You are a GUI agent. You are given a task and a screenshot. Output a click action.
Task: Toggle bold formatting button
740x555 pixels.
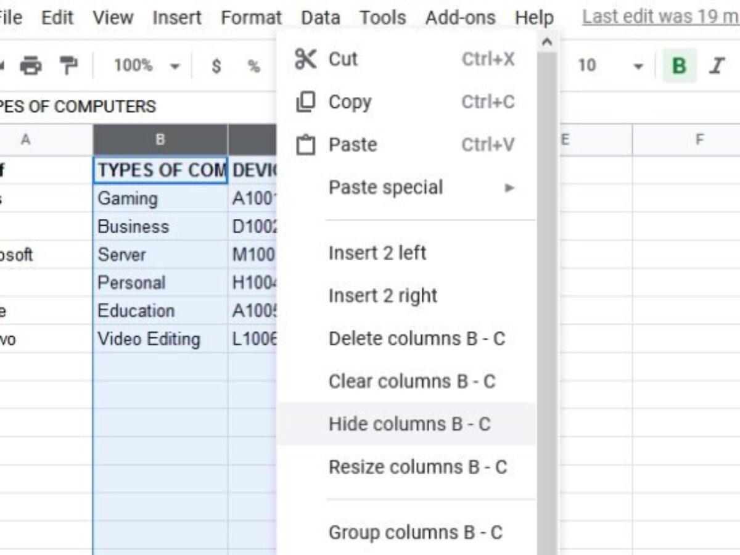click(x=680, y=65)
